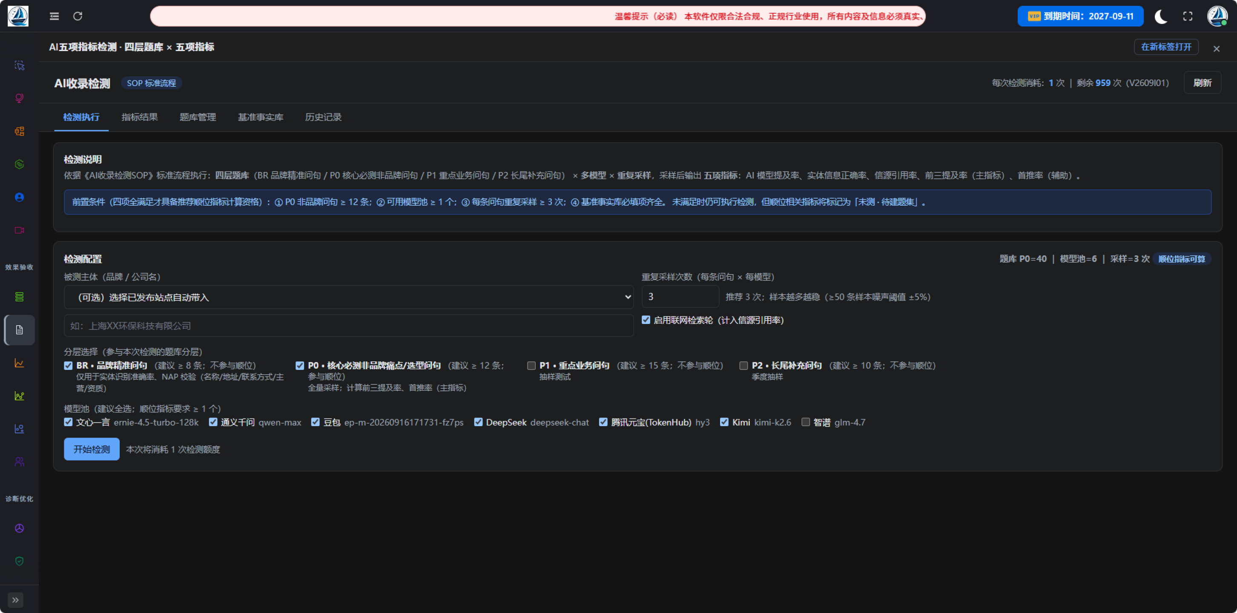Click the company name input field
The image size is (1237, 613).
pos(349,326)
